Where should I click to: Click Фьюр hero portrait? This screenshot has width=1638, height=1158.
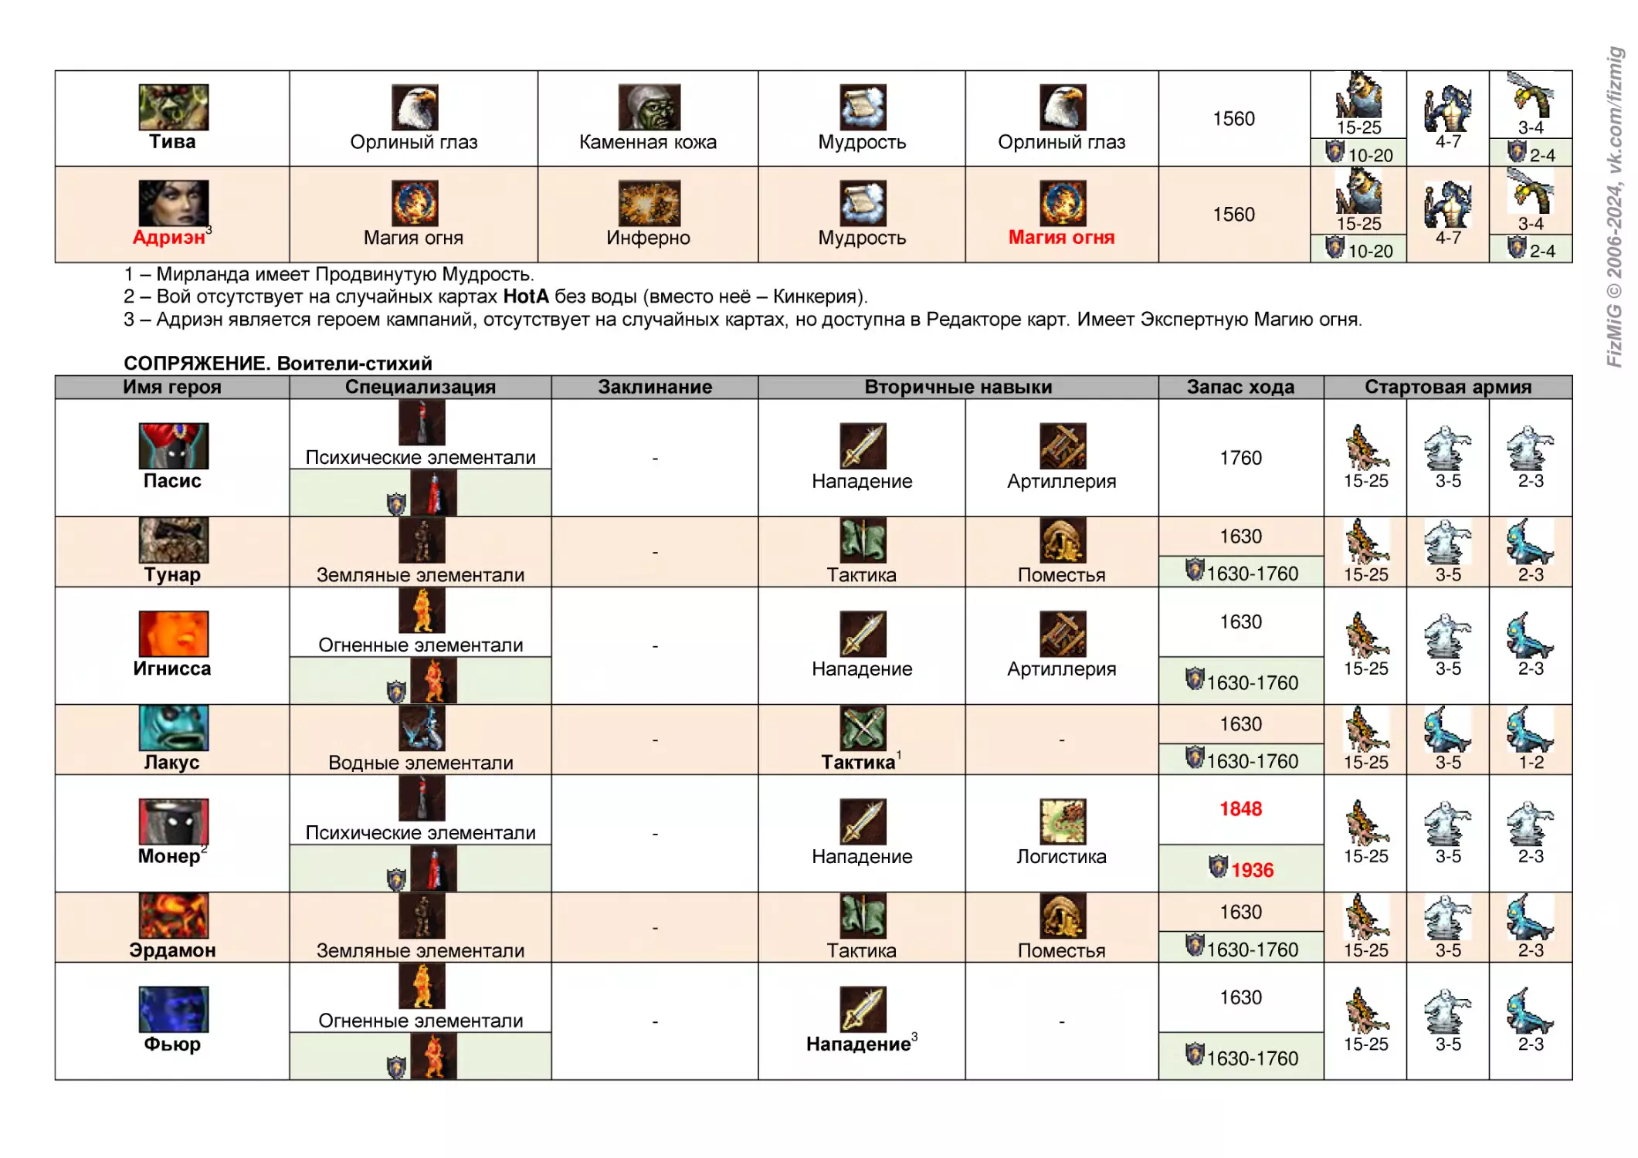coord(173,1009)
